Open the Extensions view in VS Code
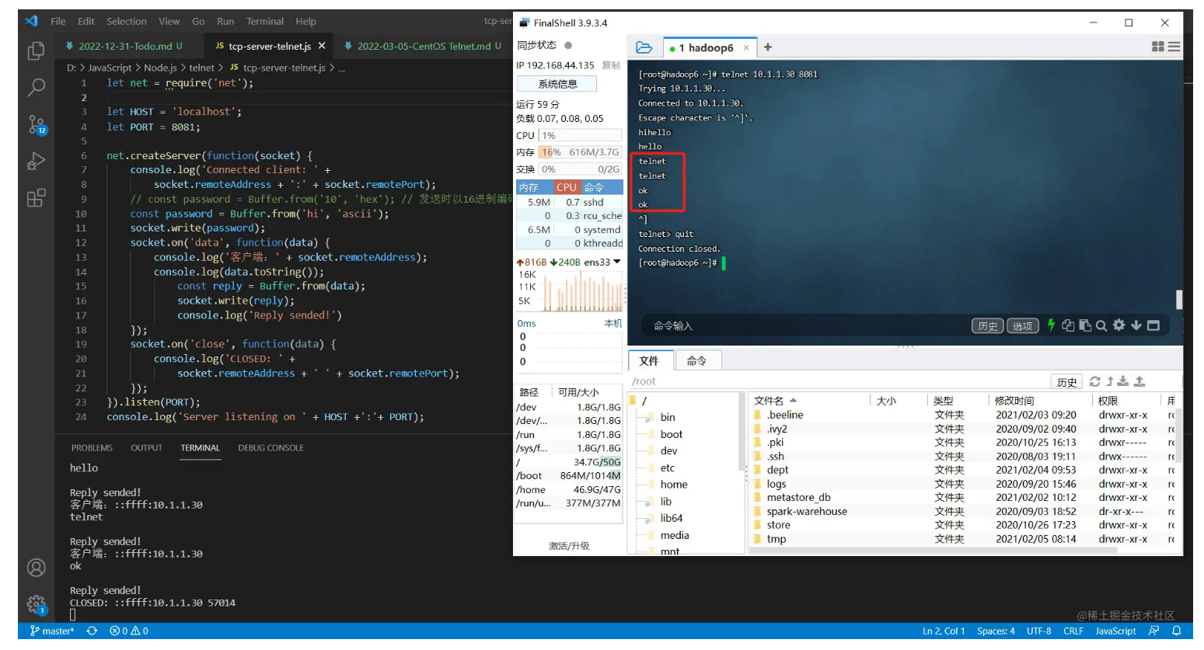Viewport: 1204px width, 650px height. 36,197
